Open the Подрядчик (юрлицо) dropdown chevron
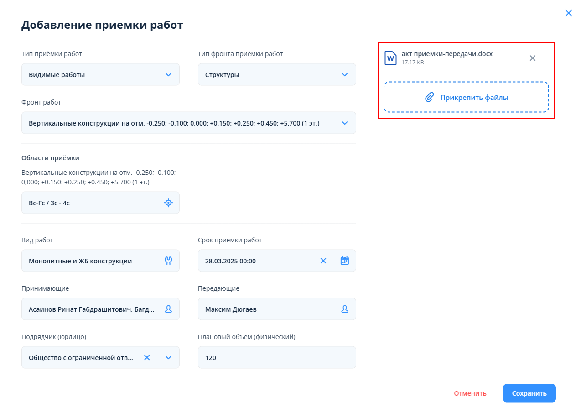The height and width of the screenshot is (408, 576). pyautogui.click(x=168, y=357)
